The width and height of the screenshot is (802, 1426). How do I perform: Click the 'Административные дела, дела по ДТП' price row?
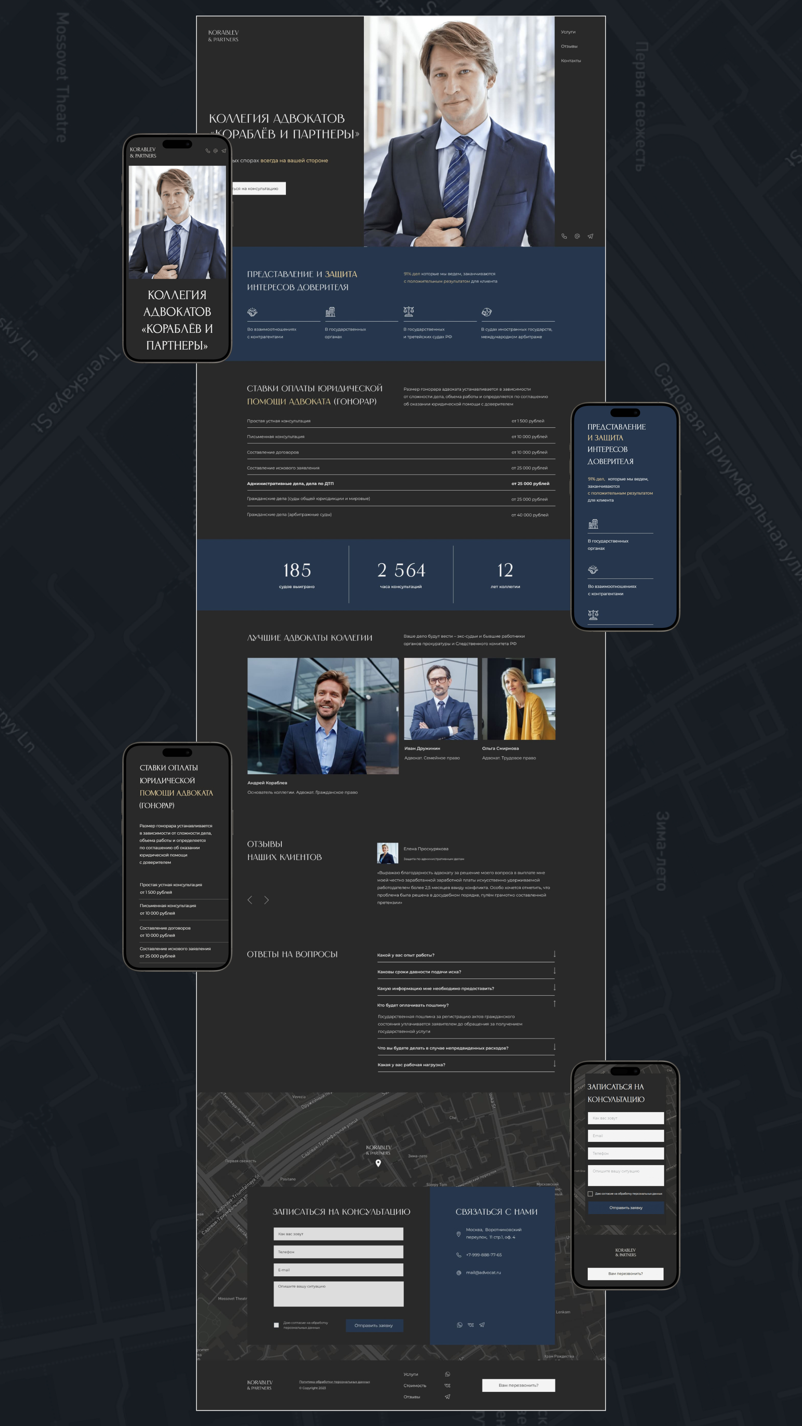(401, 483)
